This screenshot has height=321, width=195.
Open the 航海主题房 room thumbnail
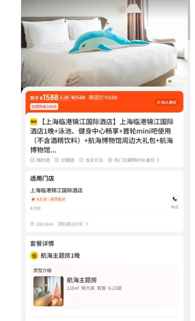[48, 291]
